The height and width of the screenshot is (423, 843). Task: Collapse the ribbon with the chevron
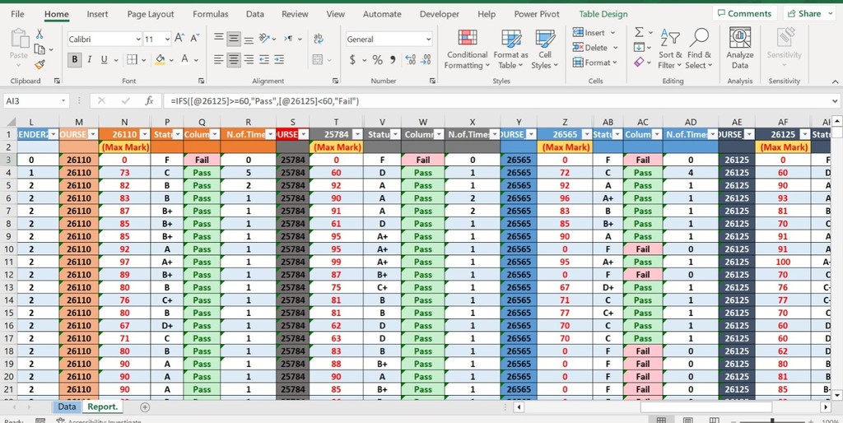[835, 81]
